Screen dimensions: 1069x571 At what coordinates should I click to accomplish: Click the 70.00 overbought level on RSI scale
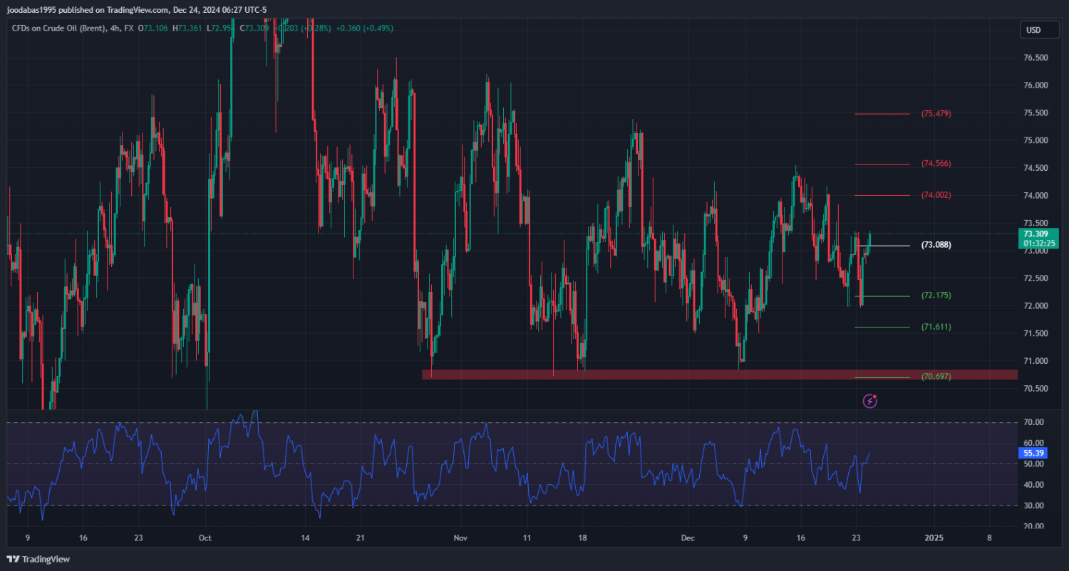coord(1033,422)
